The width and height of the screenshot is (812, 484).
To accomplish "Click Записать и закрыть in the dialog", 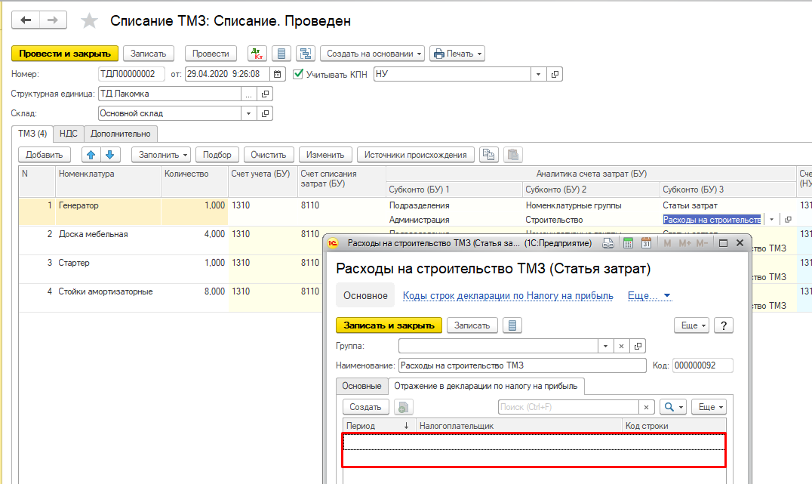I will [x=389, y=325].
